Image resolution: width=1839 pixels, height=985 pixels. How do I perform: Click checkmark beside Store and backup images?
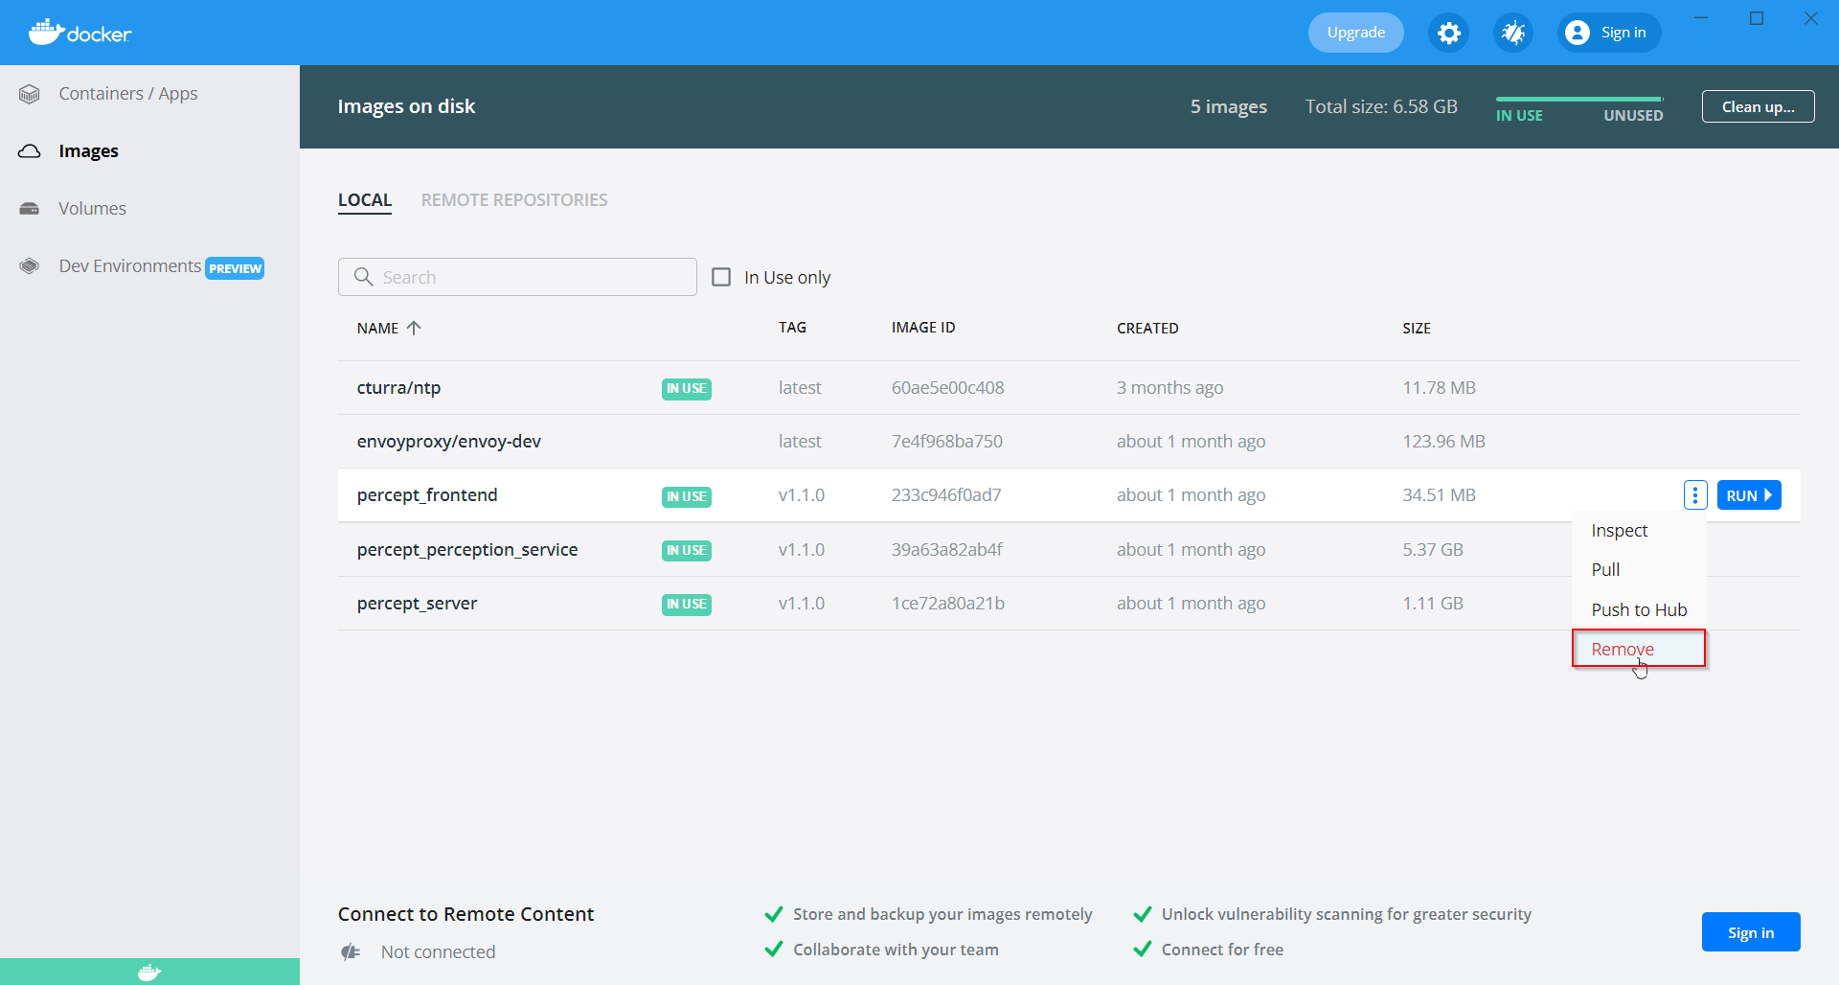[x=774, y=914]
